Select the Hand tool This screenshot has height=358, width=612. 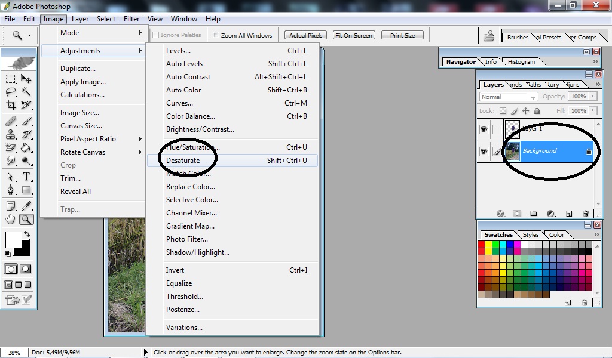pyautogui.click(x=11, y=220)
